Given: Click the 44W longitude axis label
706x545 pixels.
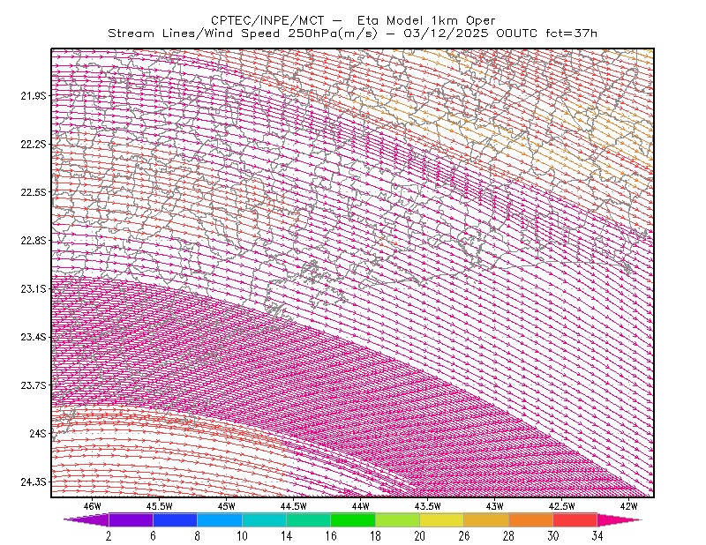Looking at the screenshot, I should (361, 506).
